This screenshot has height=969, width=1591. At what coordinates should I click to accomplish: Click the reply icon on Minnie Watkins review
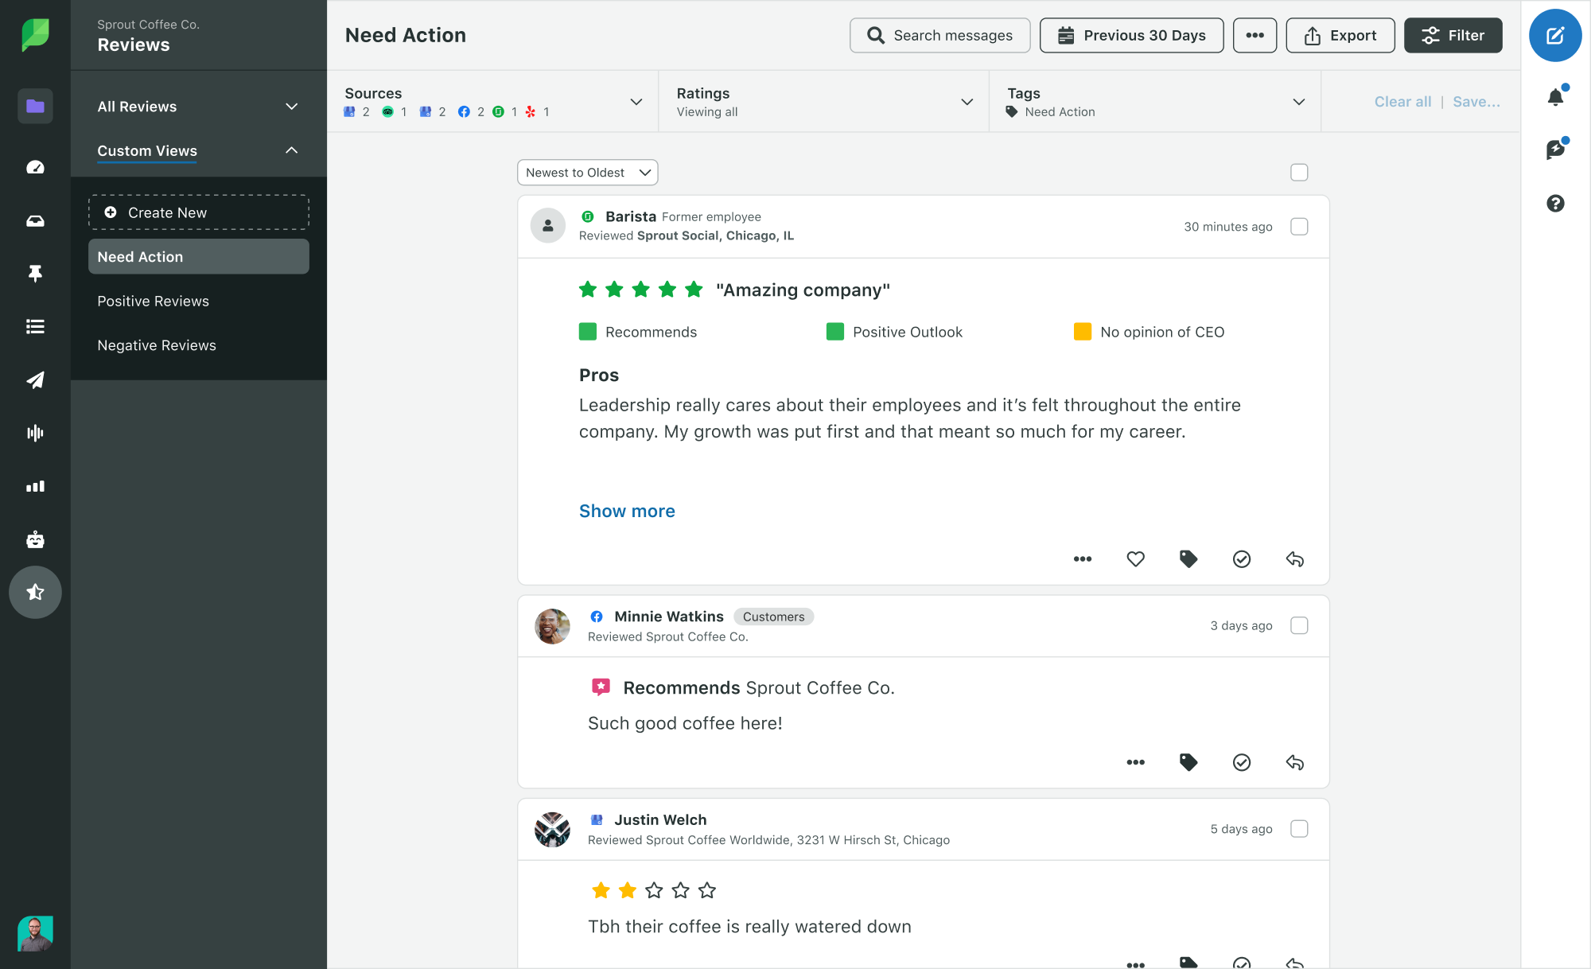1294,762
